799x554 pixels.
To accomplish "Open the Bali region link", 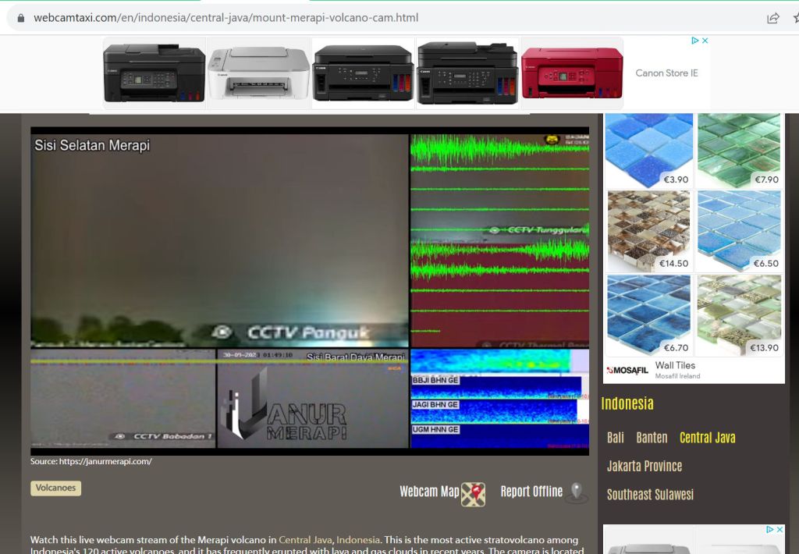I will [616, 438].
